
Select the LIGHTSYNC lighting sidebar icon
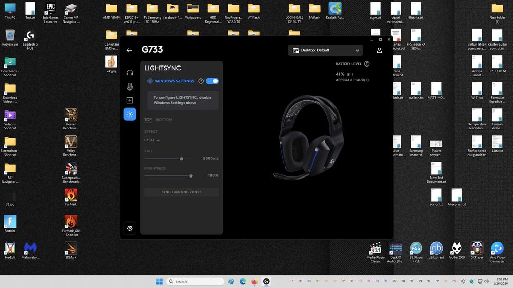pos(130,114)
